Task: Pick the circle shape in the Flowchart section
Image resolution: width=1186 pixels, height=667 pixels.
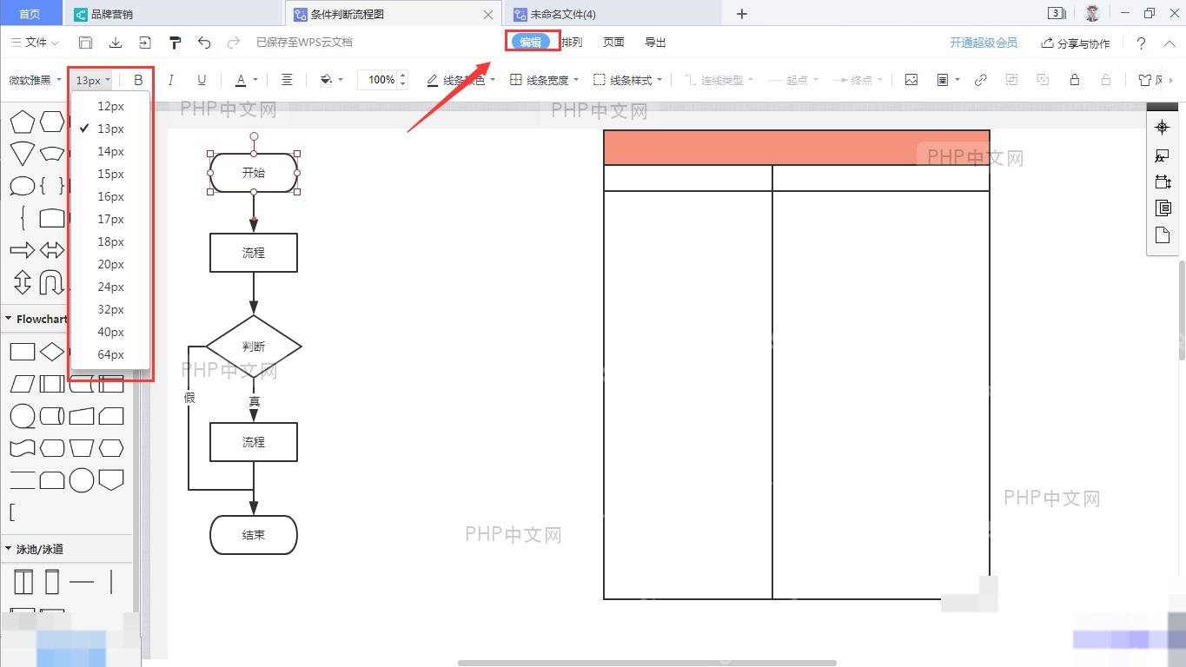Action: (82, 480)
